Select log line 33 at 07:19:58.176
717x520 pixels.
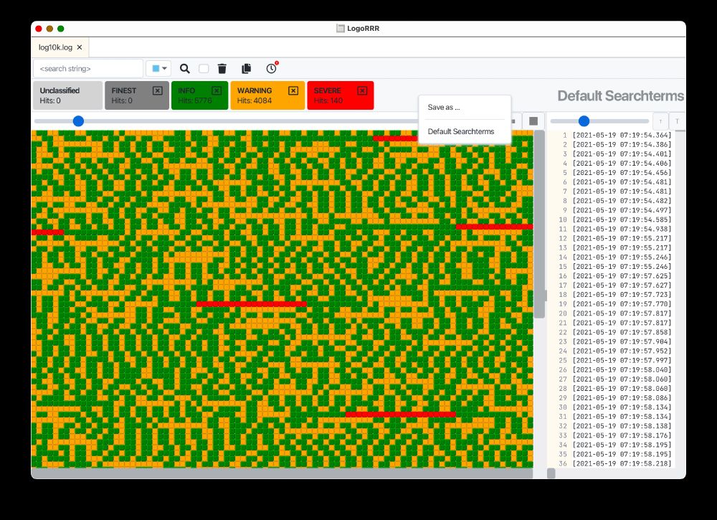point(612,435)
